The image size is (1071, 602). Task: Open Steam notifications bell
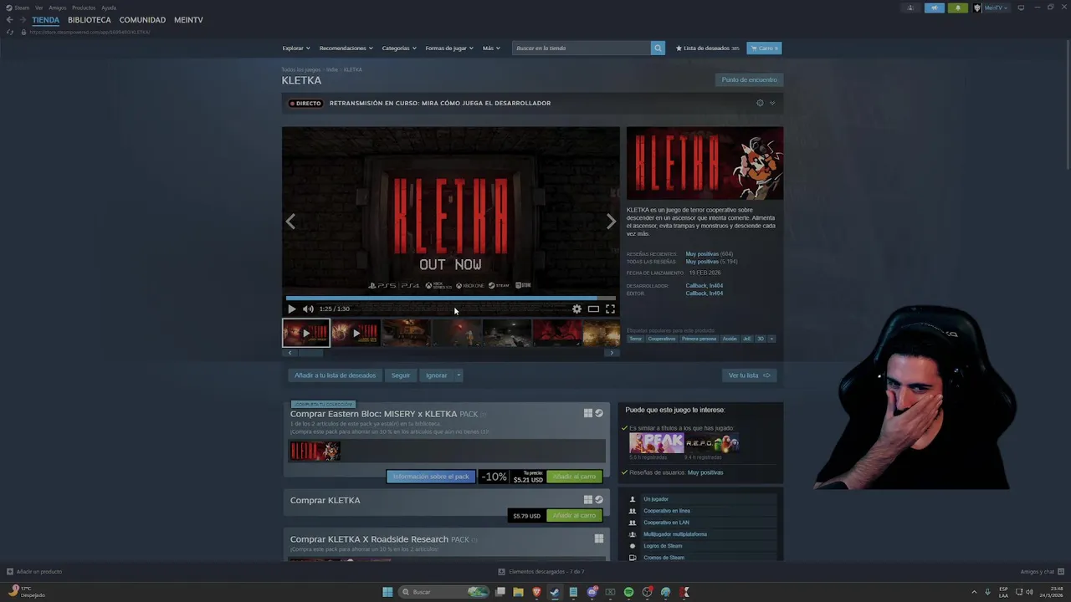point(958,8)
